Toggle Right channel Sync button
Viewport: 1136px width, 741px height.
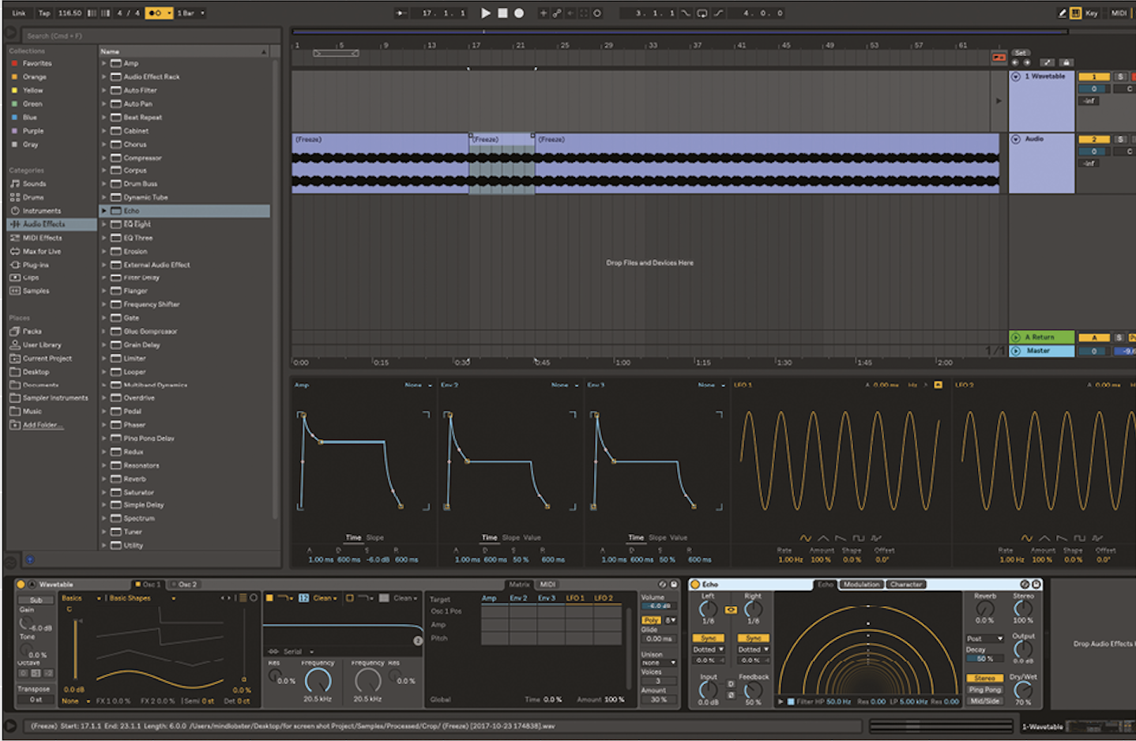pyautogui.click(x=754, y=638)
